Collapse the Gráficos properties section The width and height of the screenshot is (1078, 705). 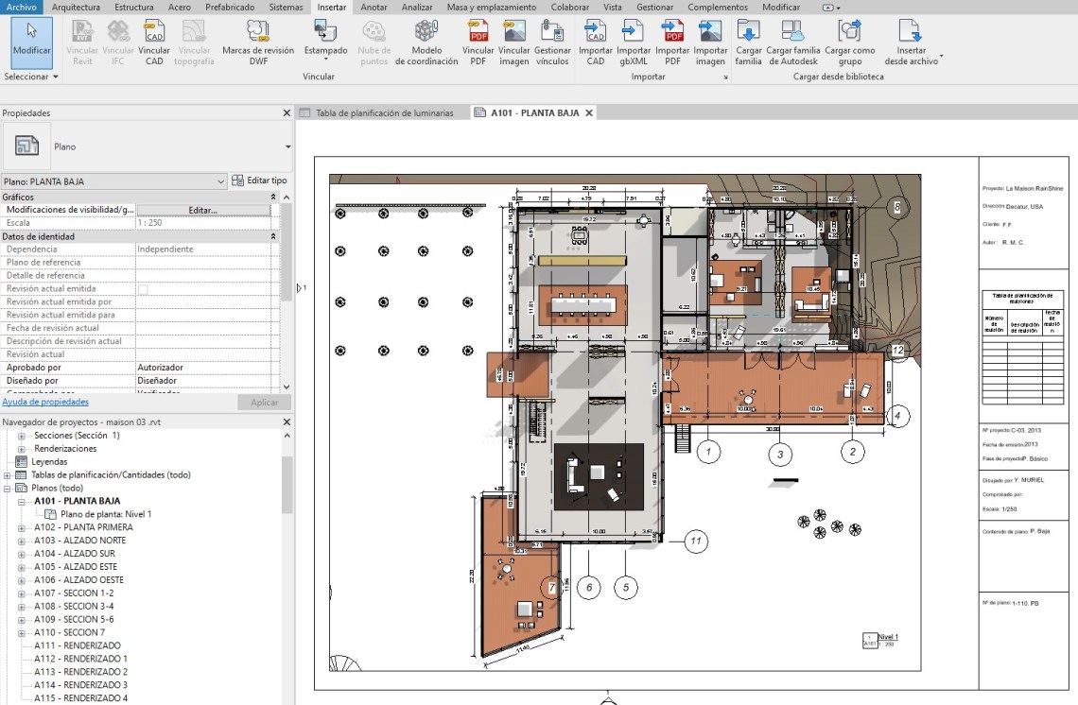pos(274,197)
